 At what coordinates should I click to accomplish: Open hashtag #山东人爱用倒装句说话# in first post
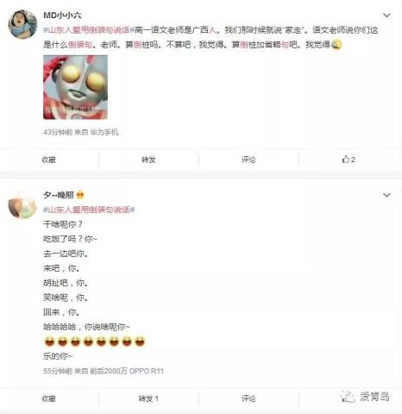click(x=89, y=30)
